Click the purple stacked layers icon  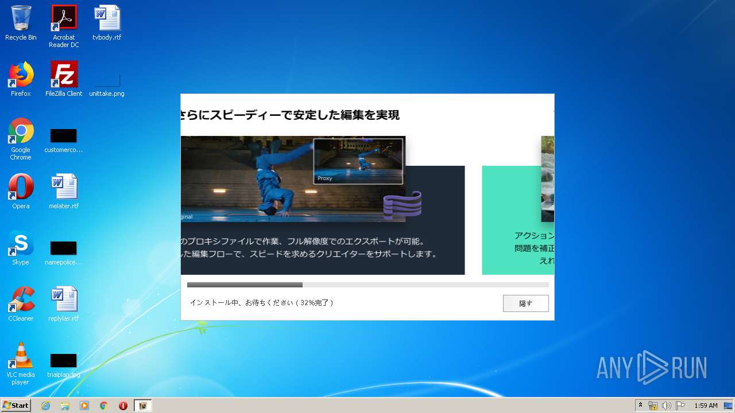pyautogui.click(x=403, y=206)
